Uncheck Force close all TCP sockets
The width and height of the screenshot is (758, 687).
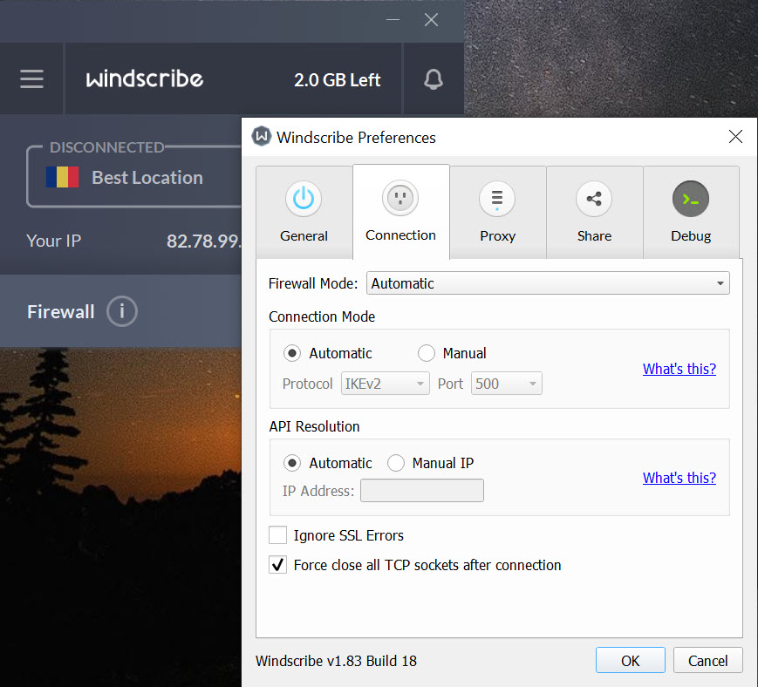click(278, 565)
